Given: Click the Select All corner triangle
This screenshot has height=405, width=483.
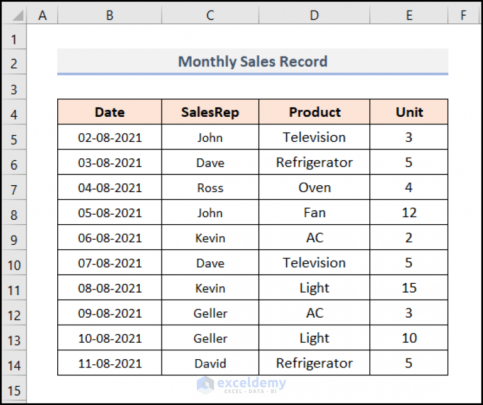Looking at the screenshot, I should [x=18, y=16].
